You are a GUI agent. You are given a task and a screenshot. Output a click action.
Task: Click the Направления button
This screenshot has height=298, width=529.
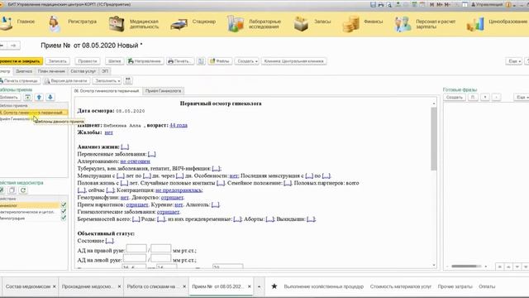(x=145, y=61)
